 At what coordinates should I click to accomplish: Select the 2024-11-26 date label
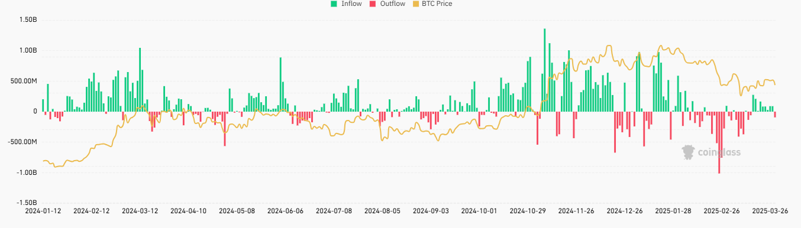pyautogui.click(x=577, y=210)
